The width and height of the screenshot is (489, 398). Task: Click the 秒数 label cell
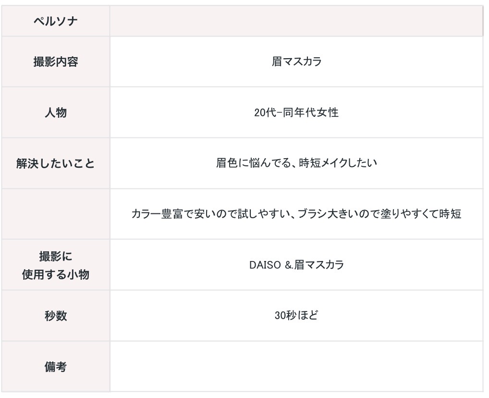55,316
